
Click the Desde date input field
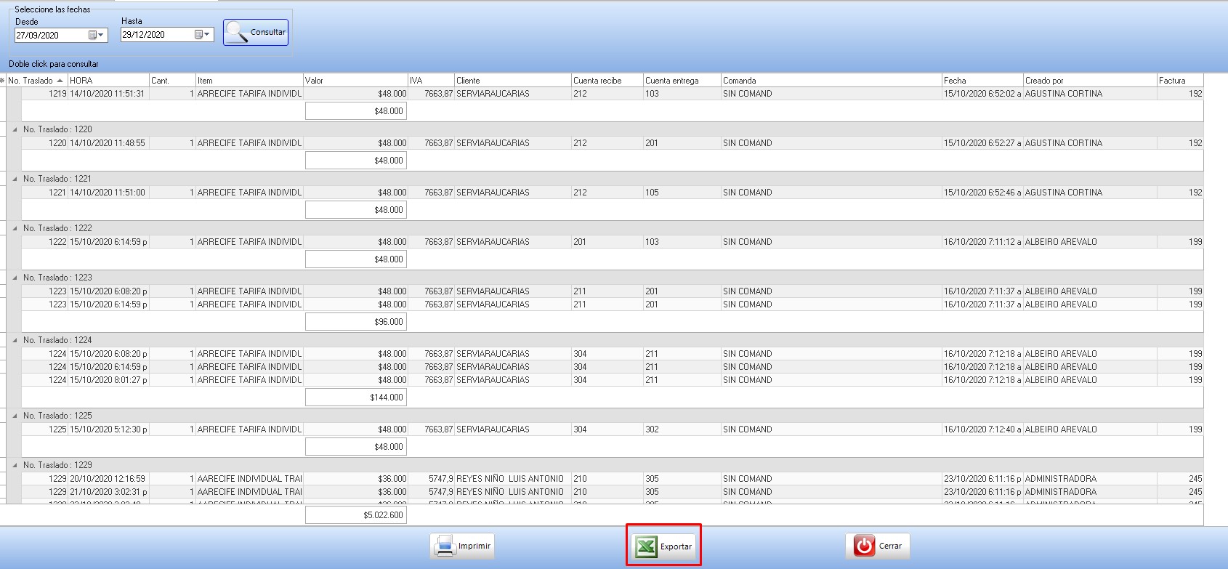49,35
